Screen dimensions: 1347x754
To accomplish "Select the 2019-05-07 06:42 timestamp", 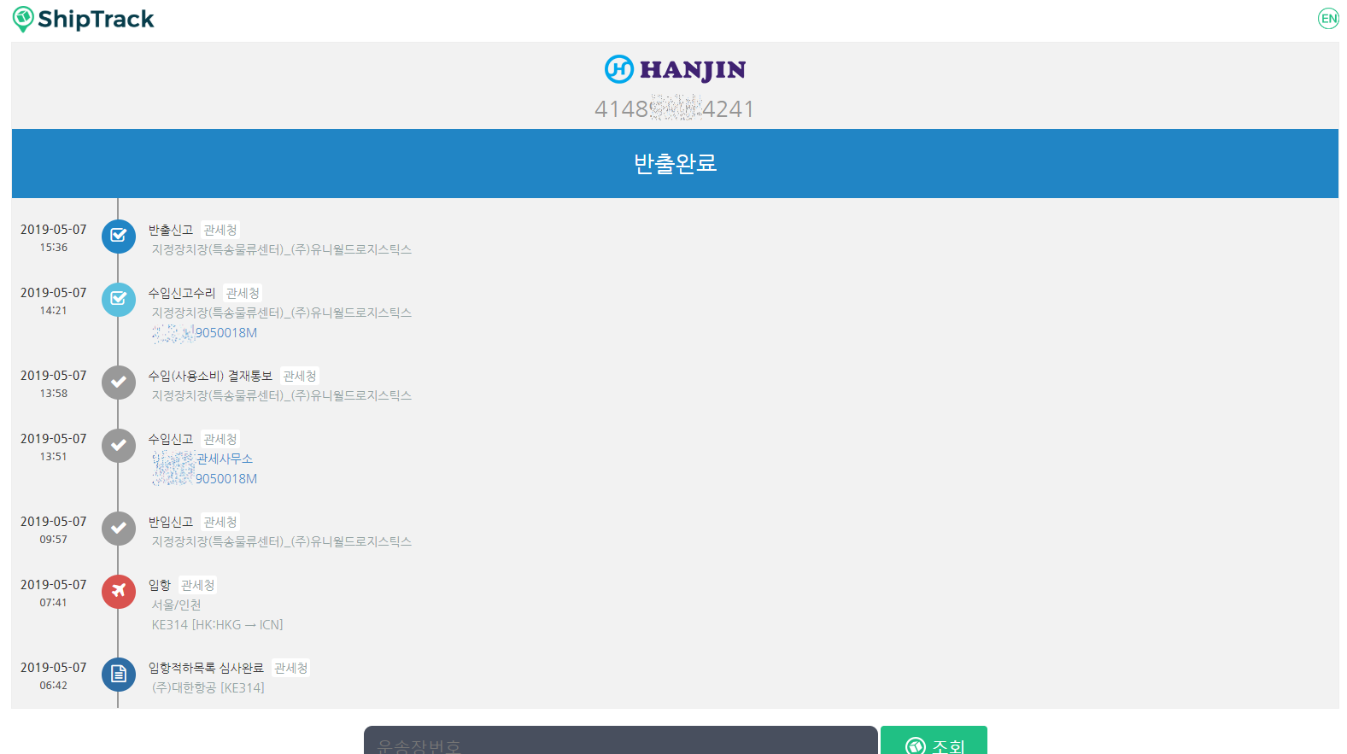I will (x=54, y=675).
